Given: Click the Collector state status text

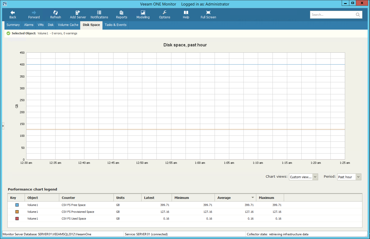Looking at the screenshot, I should tap(277, 234).
